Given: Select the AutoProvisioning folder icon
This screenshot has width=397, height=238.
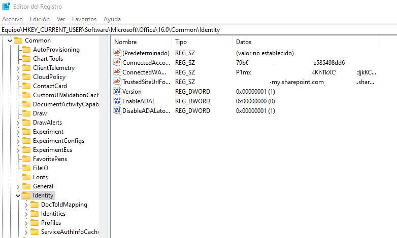Looking at the screenshot, I should 26,50.
